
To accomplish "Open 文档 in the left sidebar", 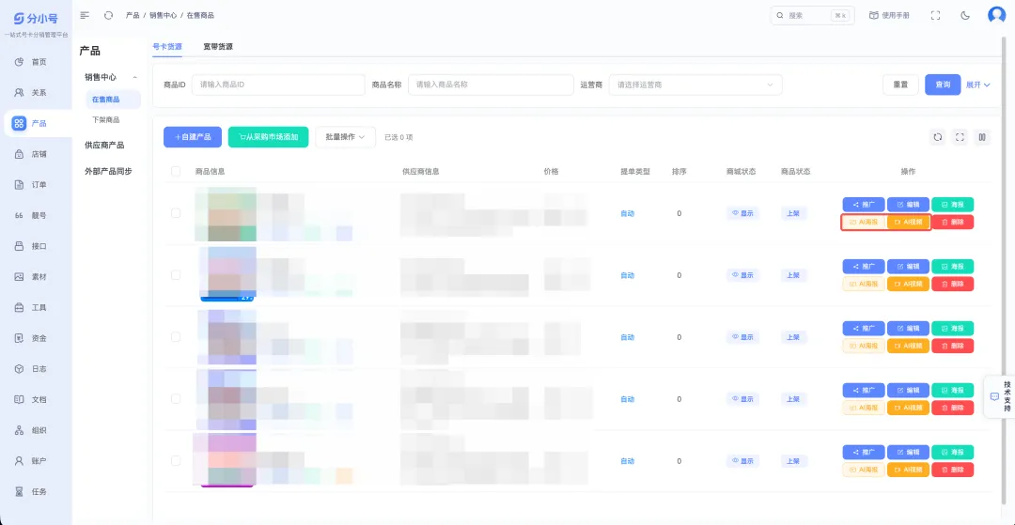I will (x=37, y=399).
